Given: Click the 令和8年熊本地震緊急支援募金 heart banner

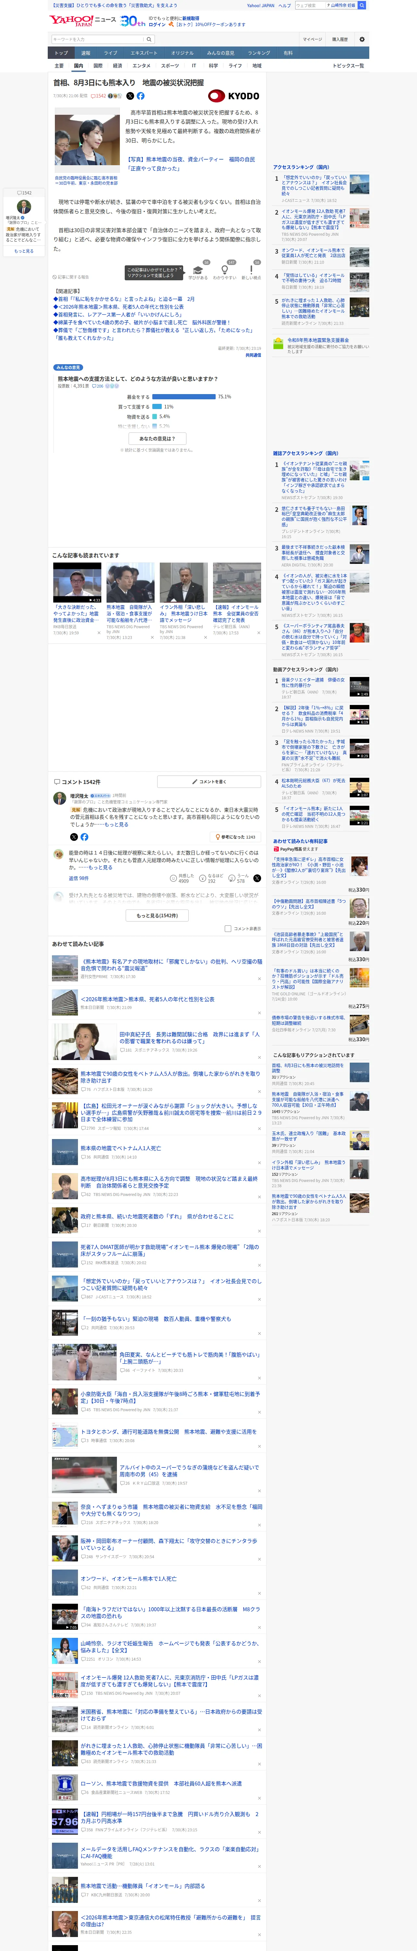Looking at the screenshot, I should pos(321,344).
